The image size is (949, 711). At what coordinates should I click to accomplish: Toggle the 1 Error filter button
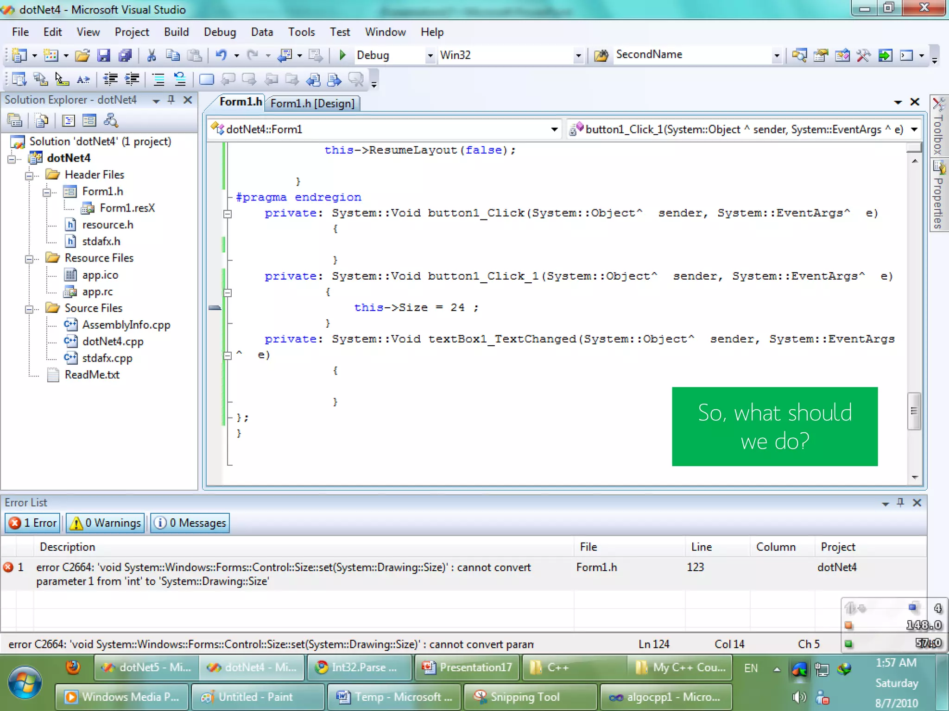[x=33, y=523]
